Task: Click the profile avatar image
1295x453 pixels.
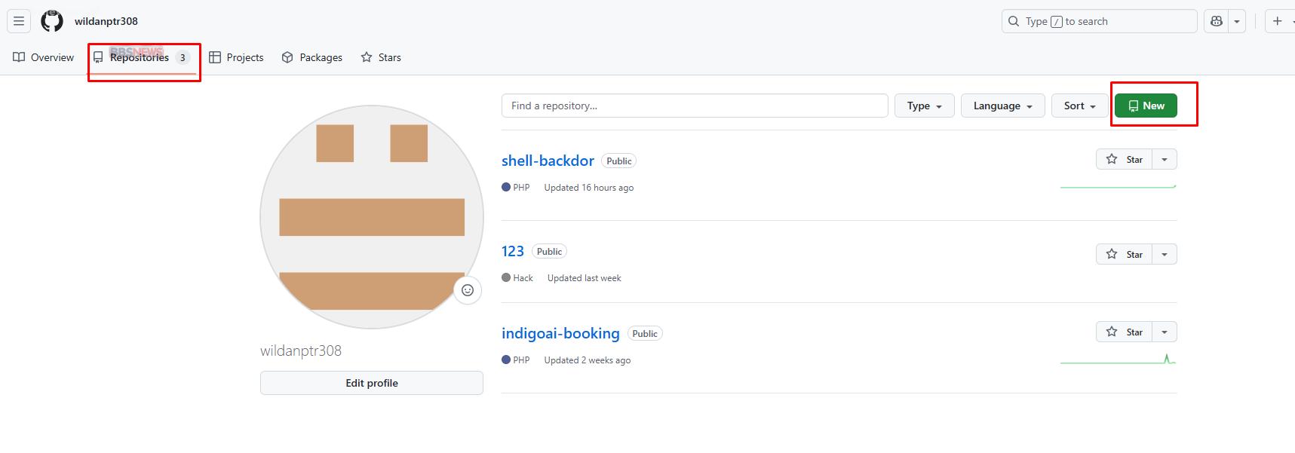Action: [371, 217]
